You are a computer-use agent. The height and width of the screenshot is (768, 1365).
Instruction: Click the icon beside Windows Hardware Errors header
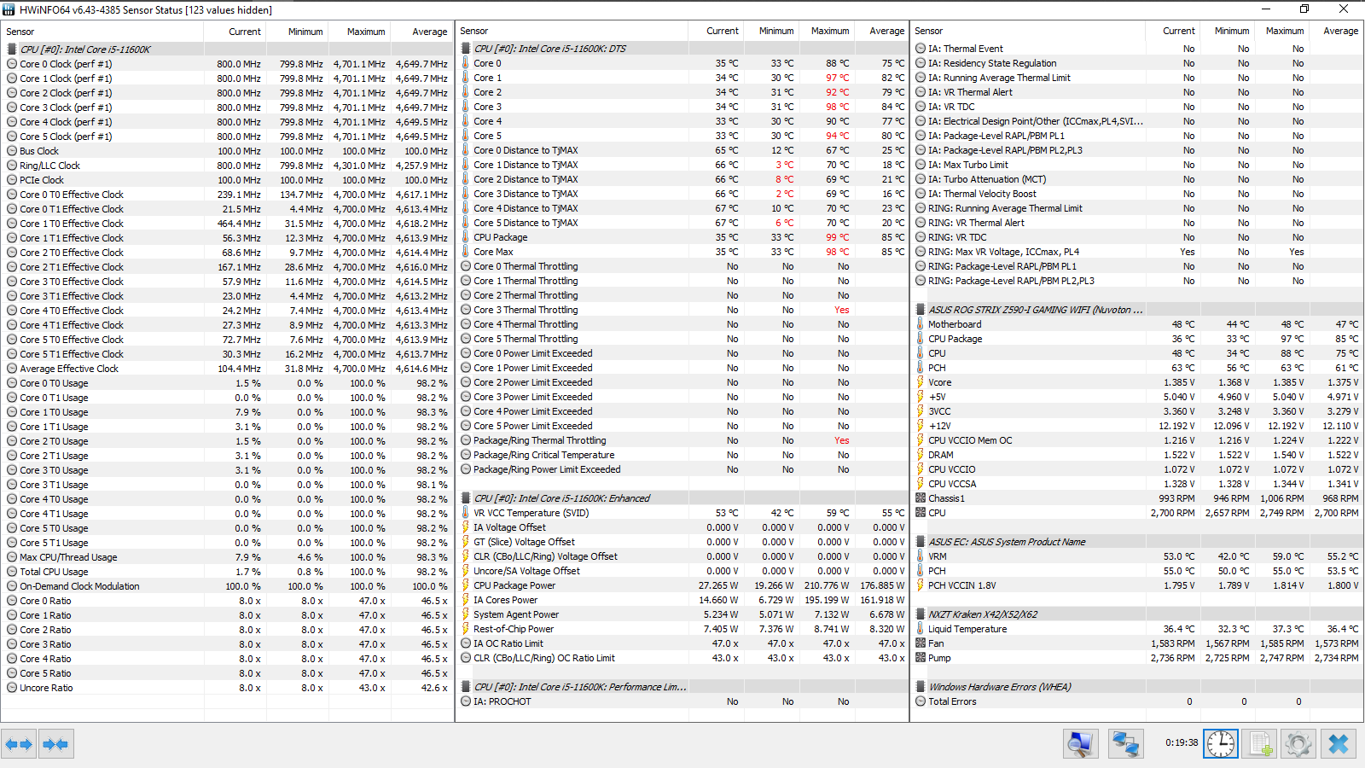click(921, 687)
